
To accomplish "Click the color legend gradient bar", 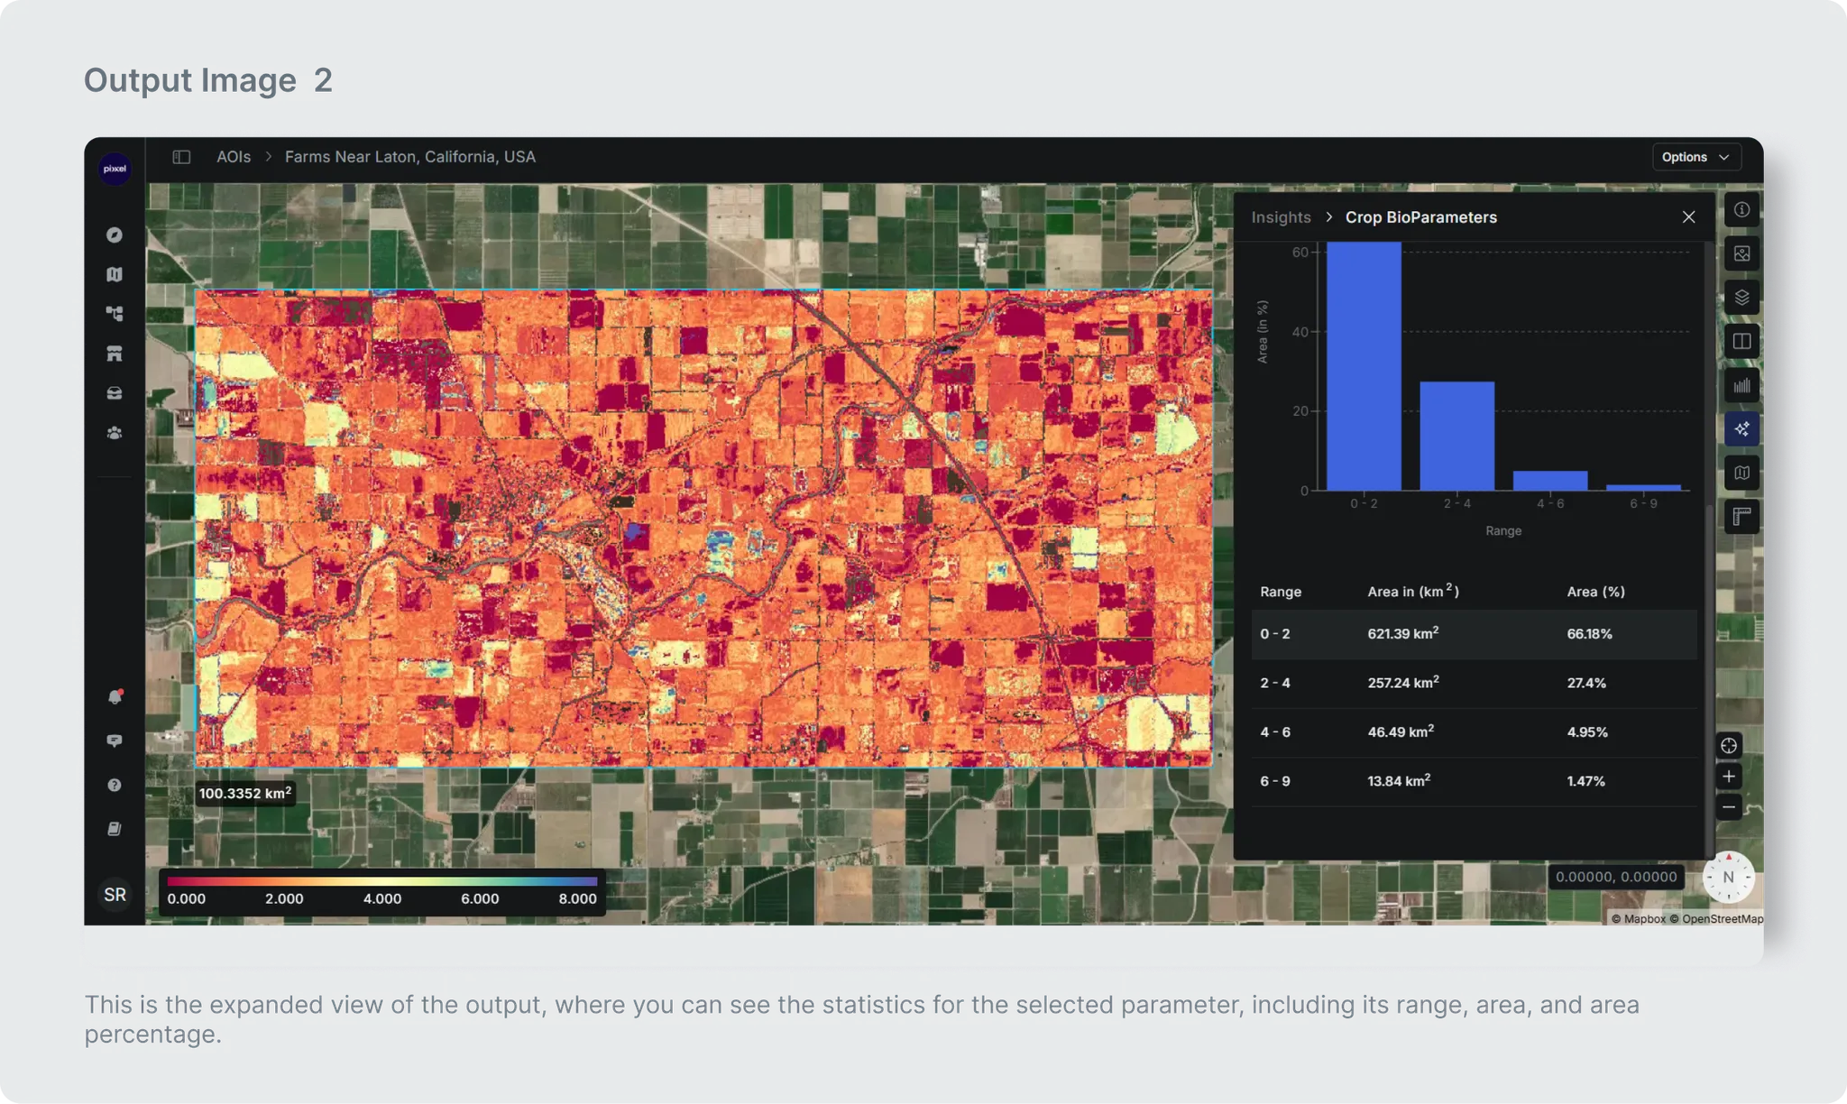I will [381, 881].
